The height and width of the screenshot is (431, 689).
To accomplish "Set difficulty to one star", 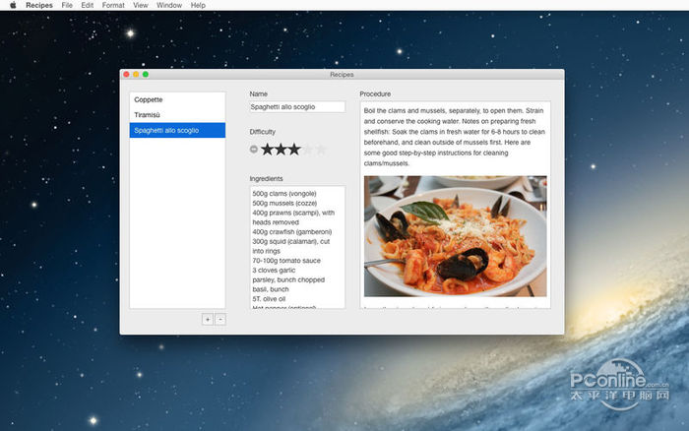I will [267, 150].
